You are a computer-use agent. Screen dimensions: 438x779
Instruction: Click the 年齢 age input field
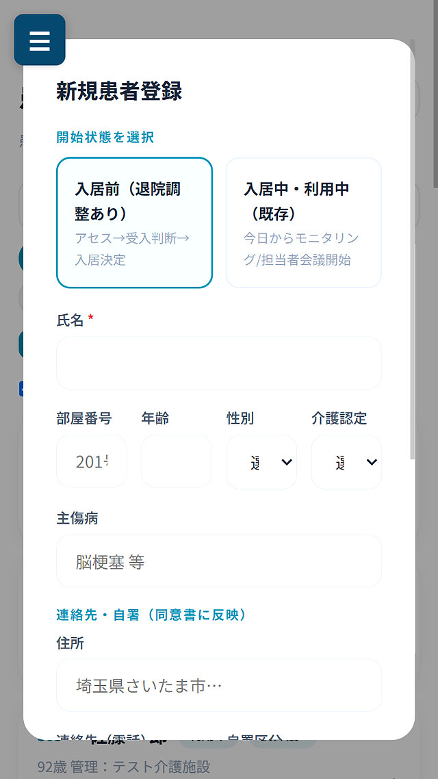(177, 461)
